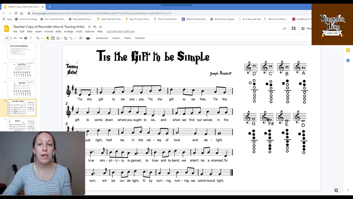Open the zoom level dropdown arrow
This screenshot has height=199, width=353.
pos(42,38)
